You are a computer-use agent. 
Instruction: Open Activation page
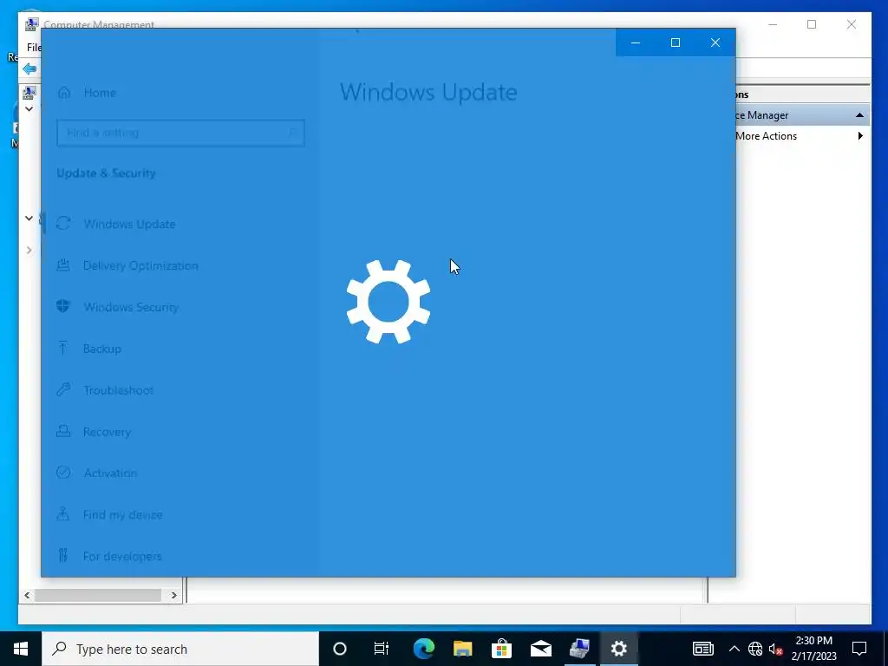coord(110,473)
